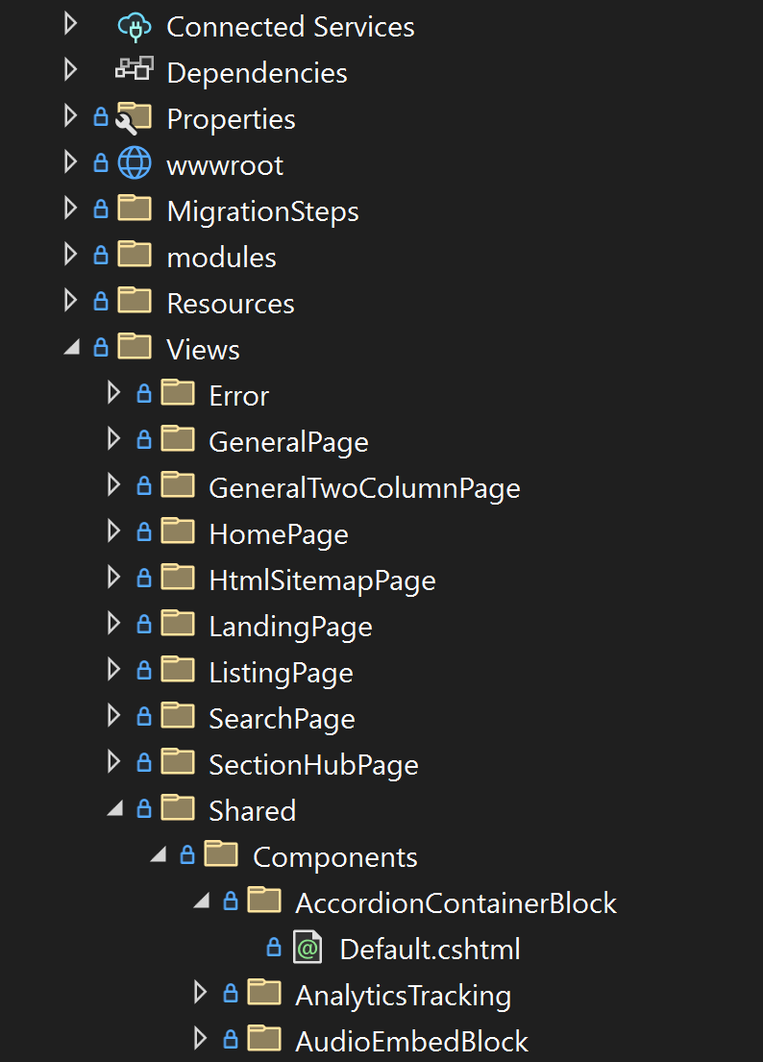Click the wwwroot globe icon
Image resolution: width=763 pixels, height=1062 pixels.
135,164
